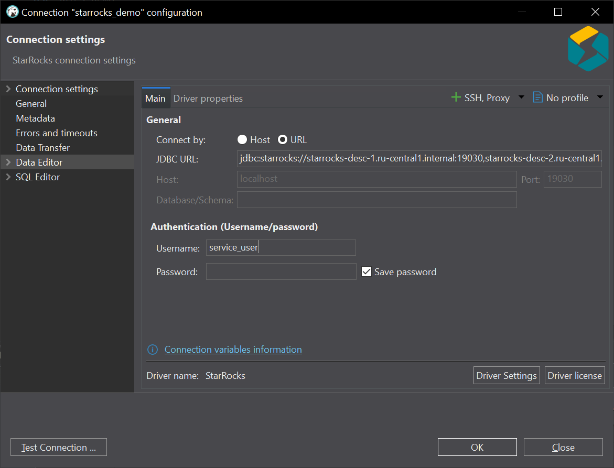Click the Database/Schema field

coord(376,200)
